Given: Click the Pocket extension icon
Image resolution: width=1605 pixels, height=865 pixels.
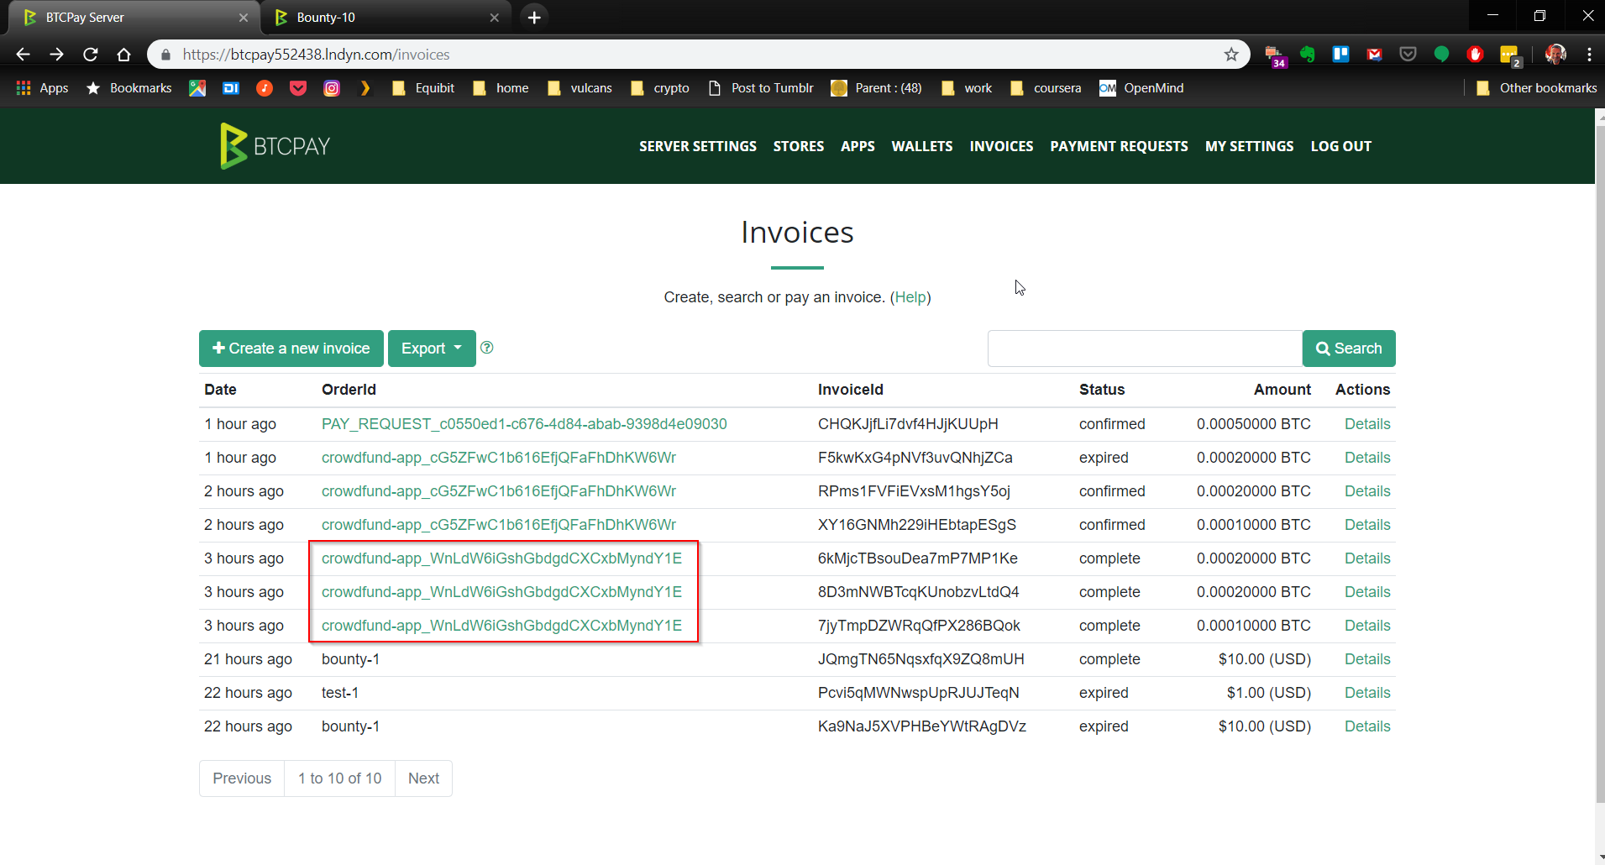Looking at the screenshot, I should click(x=1408, y=55).
